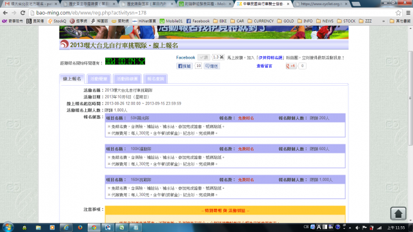Click the vertical page scrollbar

(410, 97)
